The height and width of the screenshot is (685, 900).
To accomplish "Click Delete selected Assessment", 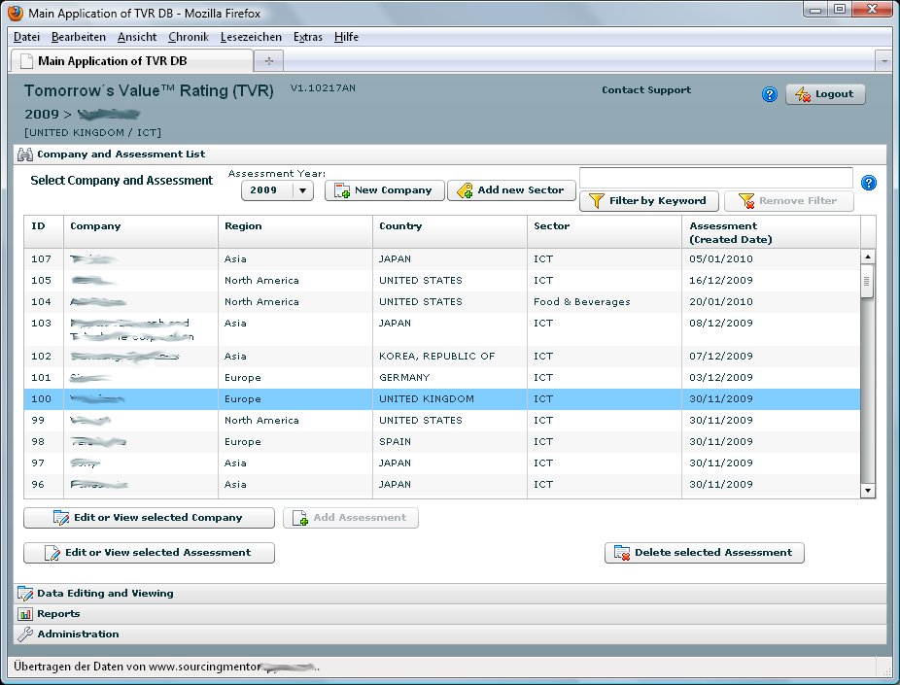I will [x=705, y=553].
